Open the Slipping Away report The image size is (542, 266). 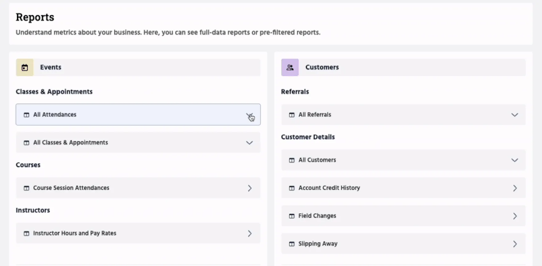click(x=403, y=244)
